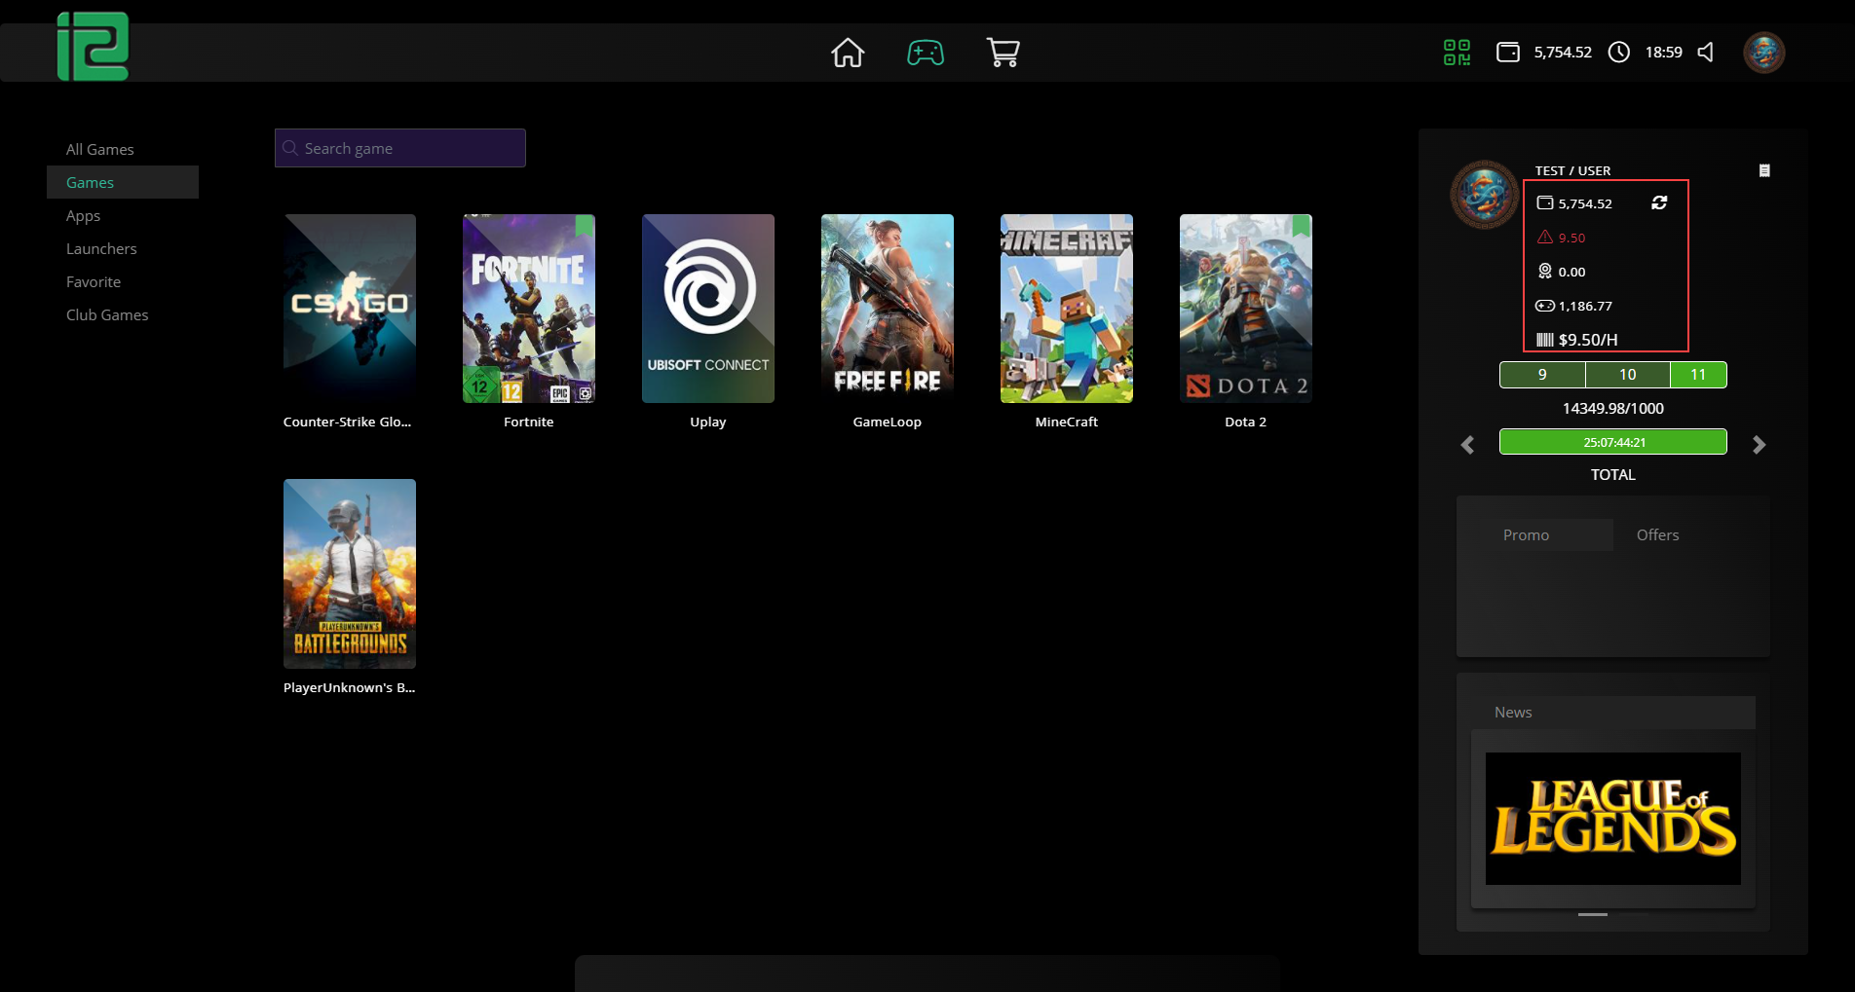Image resolution: width=1855 pixels, height=992 pixels.
Task: Refresh the balance with the sync icon
Action: (1659, 202)
